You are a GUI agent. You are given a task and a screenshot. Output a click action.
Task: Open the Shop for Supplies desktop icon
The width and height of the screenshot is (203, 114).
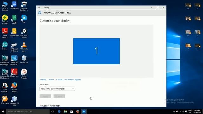point(24,6)
